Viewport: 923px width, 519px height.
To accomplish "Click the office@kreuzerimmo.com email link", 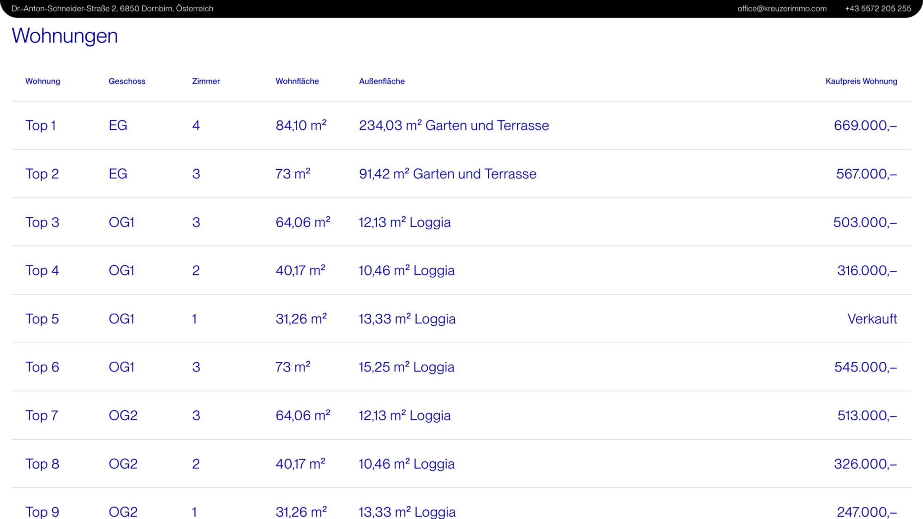I will 782,8.
